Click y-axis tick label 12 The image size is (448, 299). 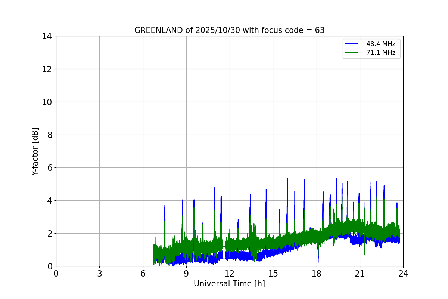pos(47,69)
